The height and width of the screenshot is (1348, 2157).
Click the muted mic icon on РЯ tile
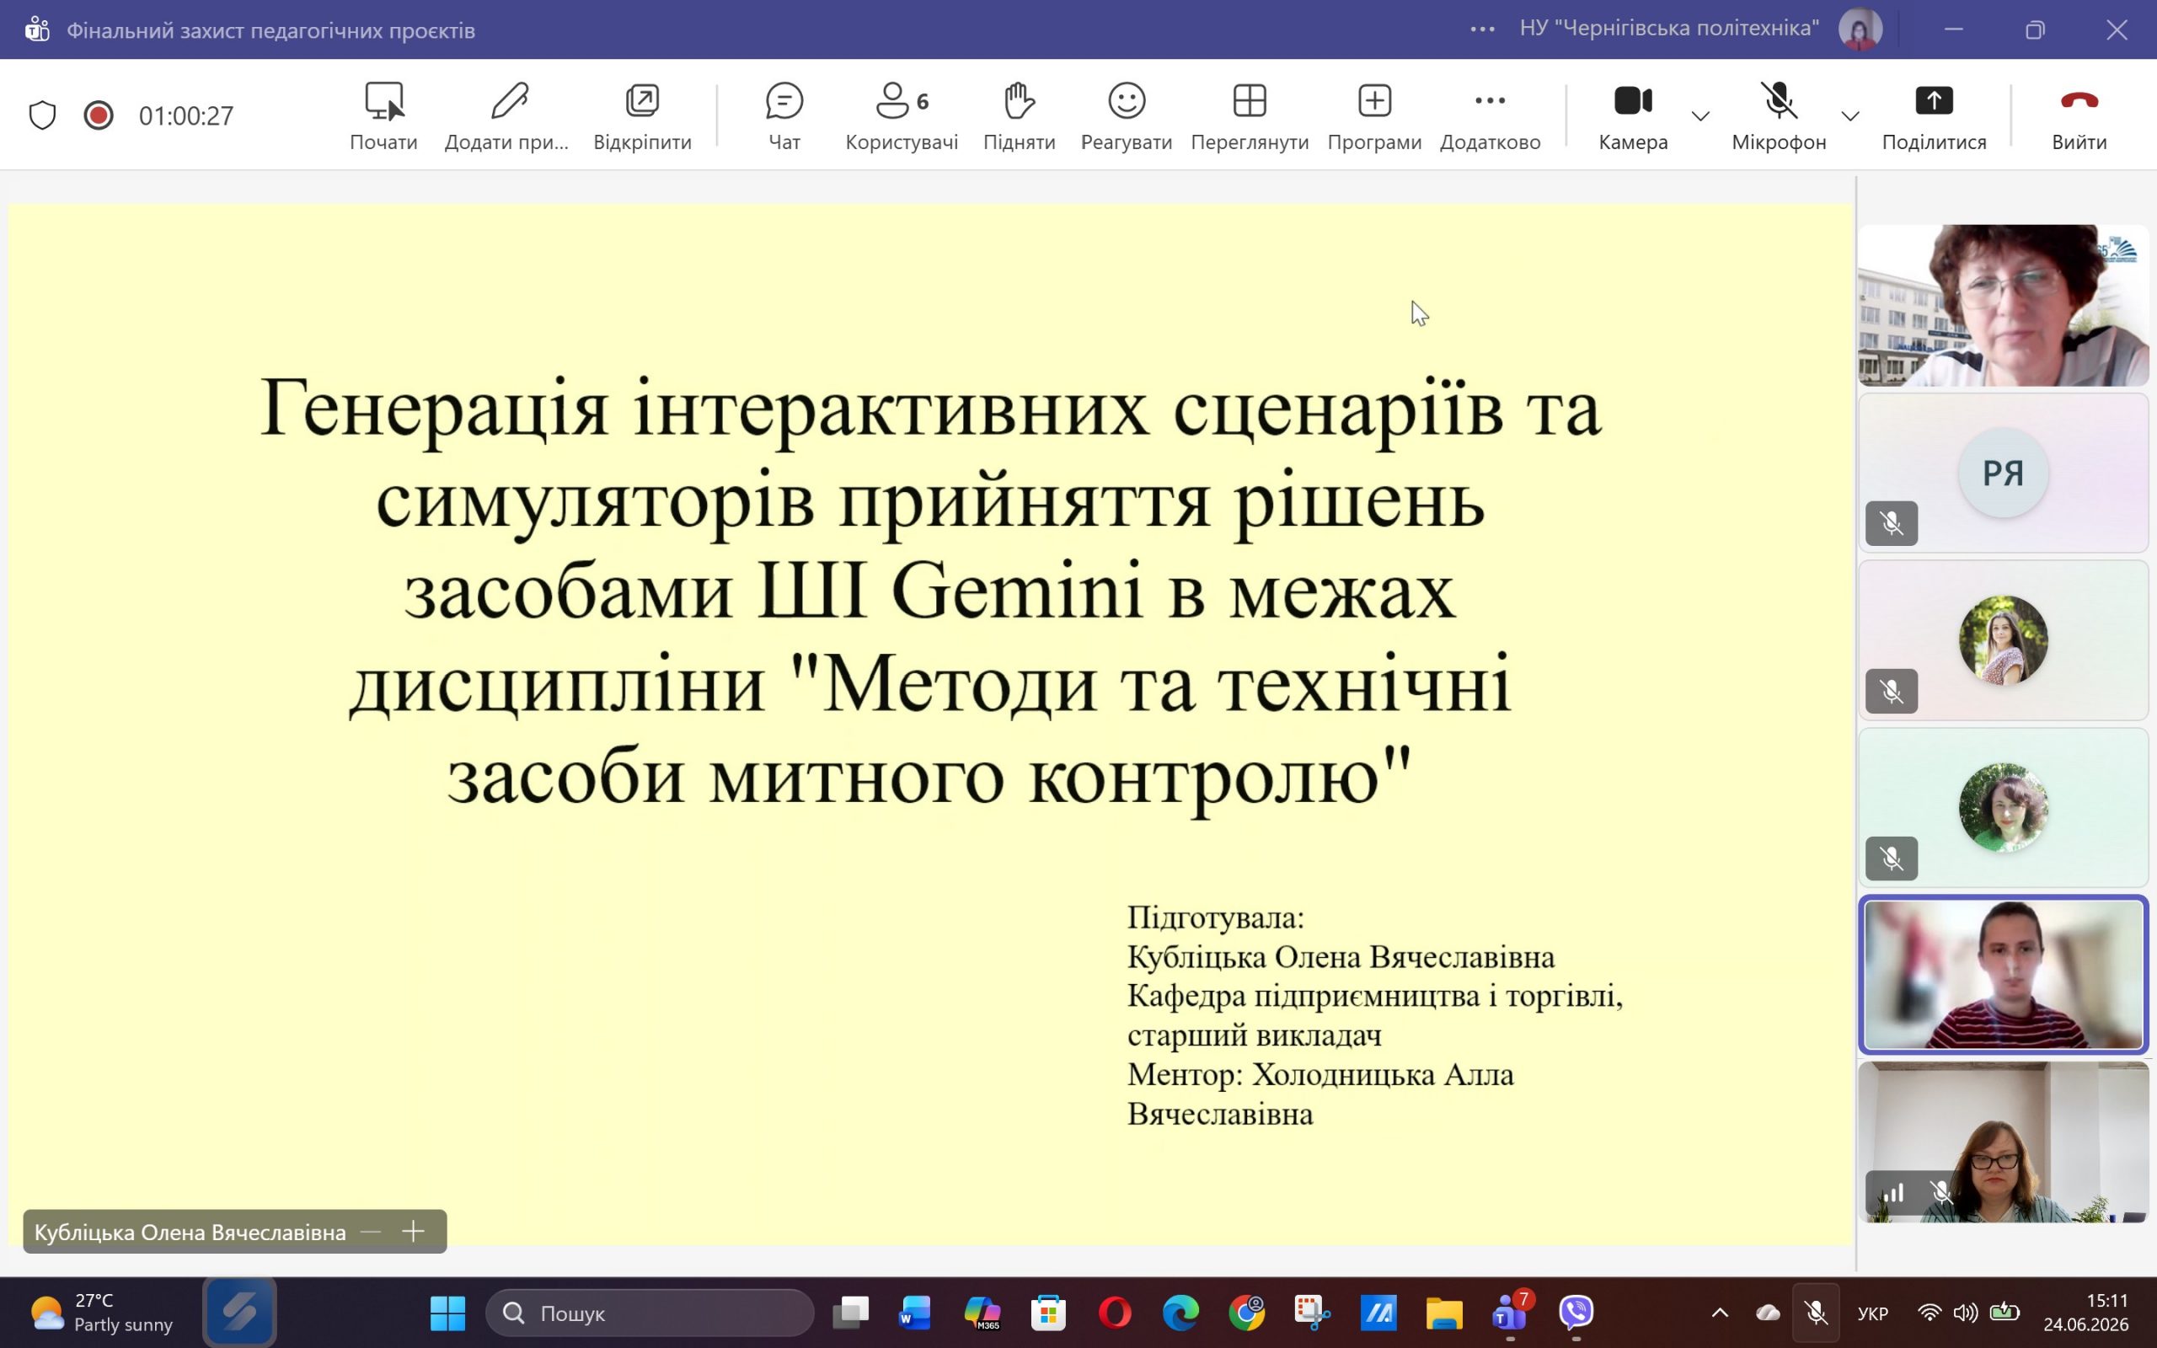(1892, 523)
